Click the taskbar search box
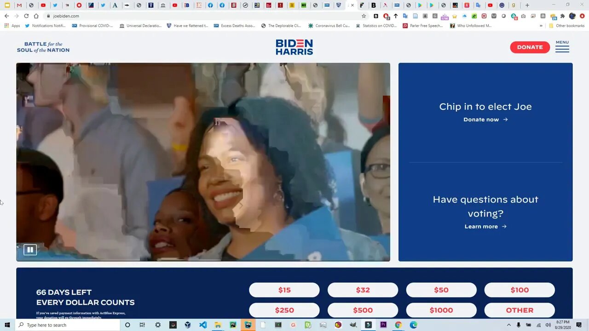Screen dimensions: 589x331 coord(68,325)
